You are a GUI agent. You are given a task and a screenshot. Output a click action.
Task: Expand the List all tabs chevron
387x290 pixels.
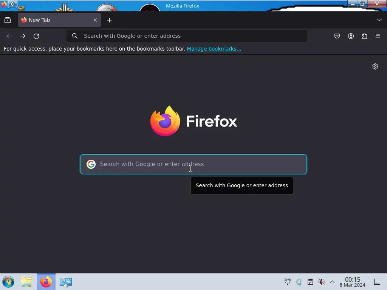[x=379, y=20]
